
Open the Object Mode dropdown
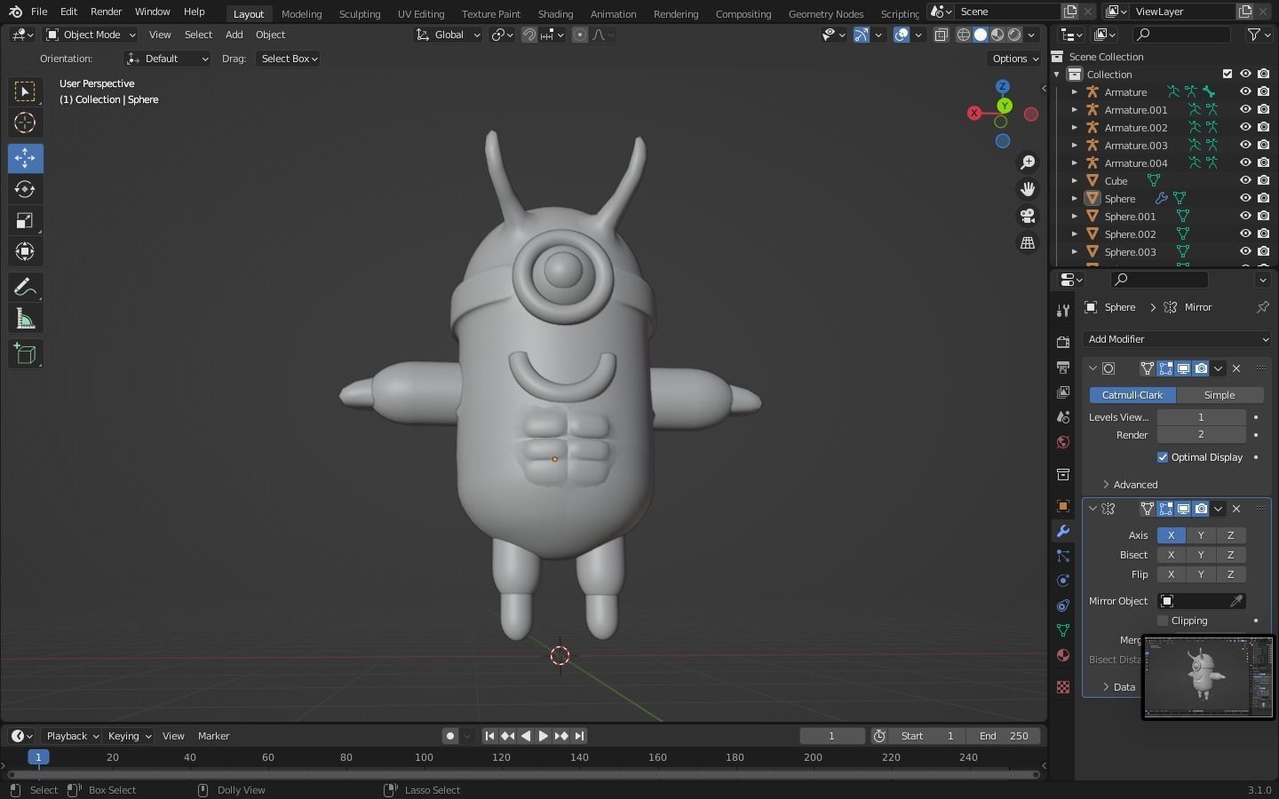coord(91,35)
